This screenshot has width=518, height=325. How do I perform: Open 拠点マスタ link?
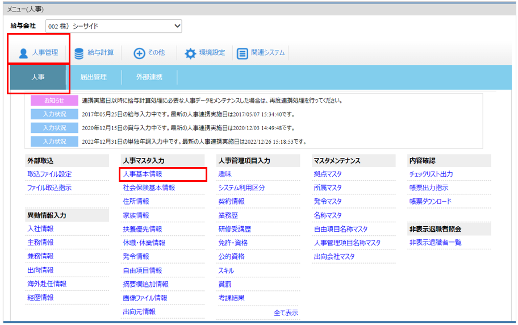(328, 174)
